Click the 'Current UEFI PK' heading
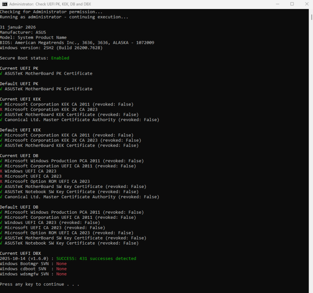This screenshot has height=293, width=313. 19,68
